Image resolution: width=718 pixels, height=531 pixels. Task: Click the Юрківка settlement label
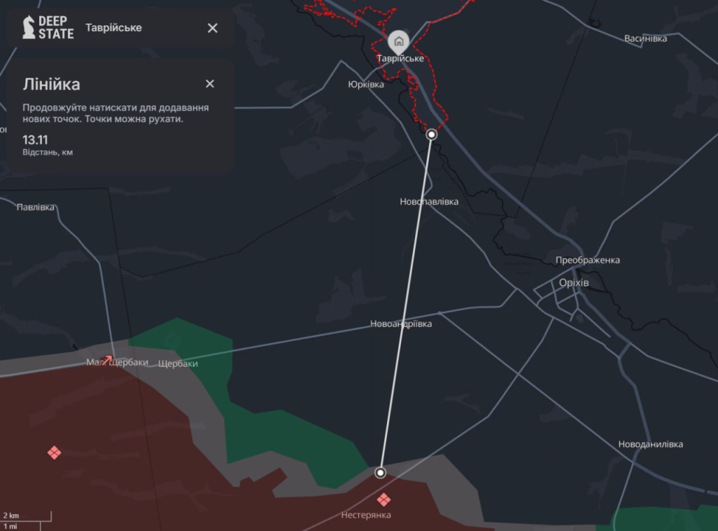(366, 84)
